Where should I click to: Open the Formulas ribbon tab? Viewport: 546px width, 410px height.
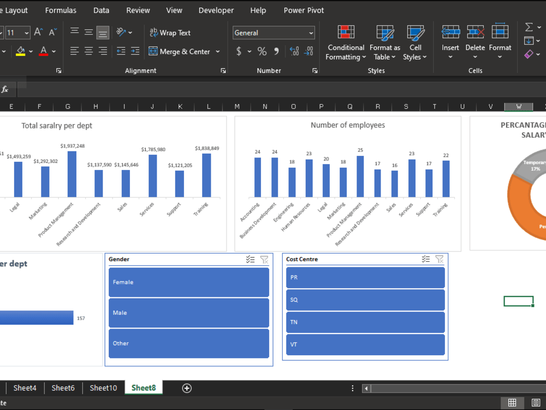61,10
